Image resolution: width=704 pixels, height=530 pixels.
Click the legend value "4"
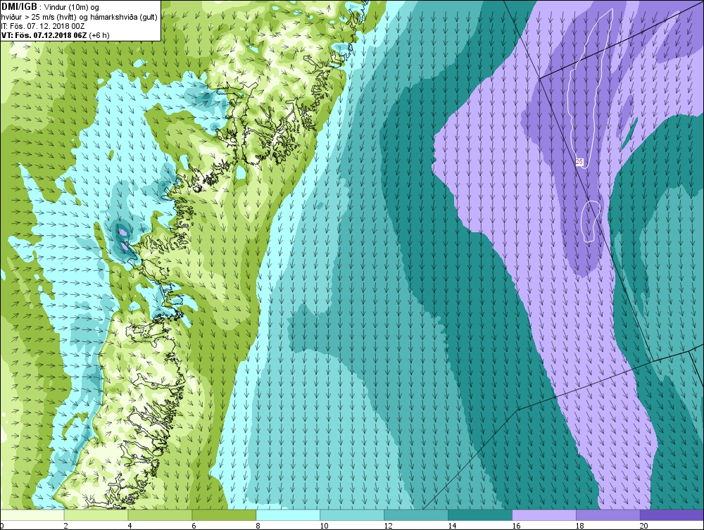130,526
